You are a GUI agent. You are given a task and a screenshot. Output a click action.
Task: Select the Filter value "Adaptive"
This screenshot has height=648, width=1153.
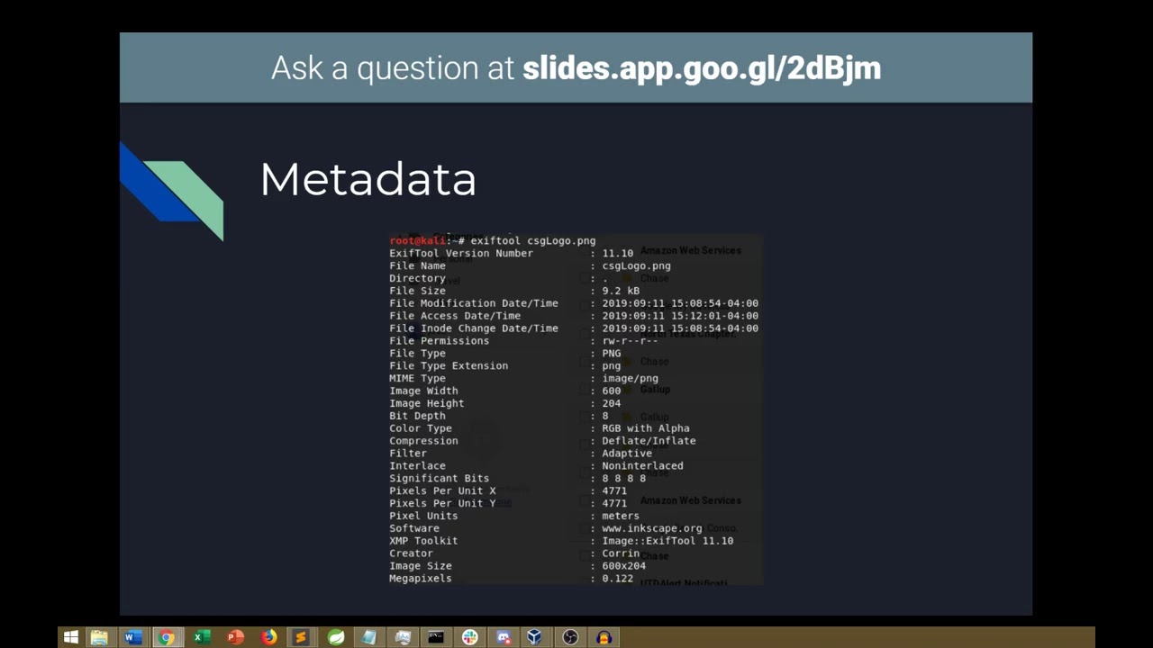click(627, 454)
